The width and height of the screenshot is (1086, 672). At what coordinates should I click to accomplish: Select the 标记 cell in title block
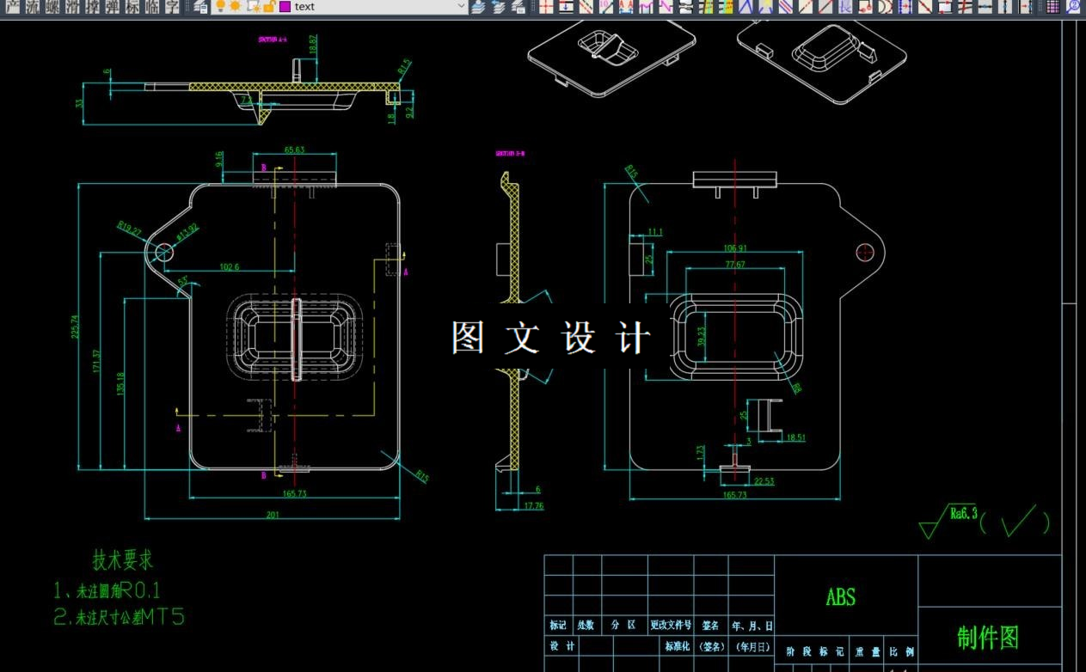pos(558,626)
